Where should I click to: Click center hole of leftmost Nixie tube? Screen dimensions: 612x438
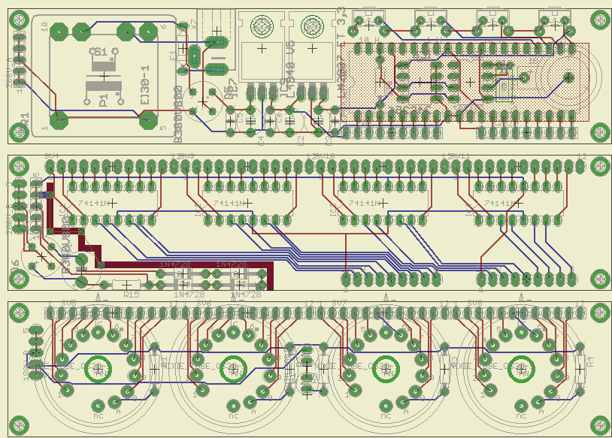click(x=98, y=367)
